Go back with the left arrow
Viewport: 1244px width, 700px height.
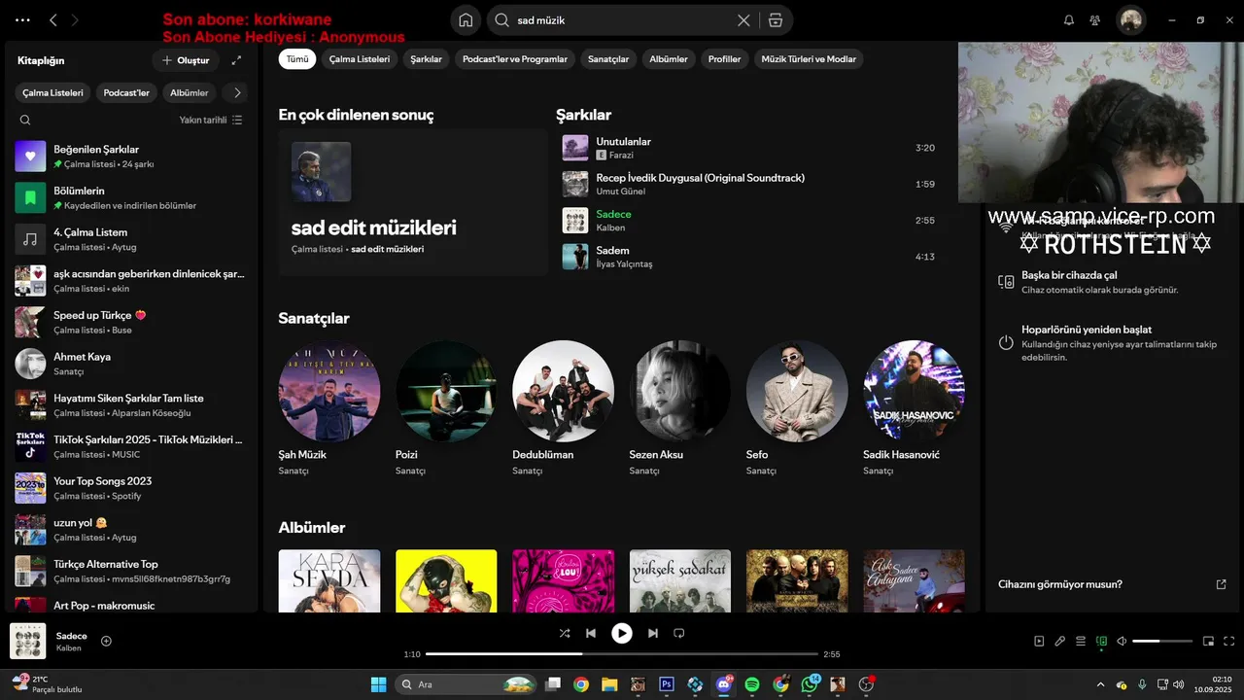click(53, 20)
